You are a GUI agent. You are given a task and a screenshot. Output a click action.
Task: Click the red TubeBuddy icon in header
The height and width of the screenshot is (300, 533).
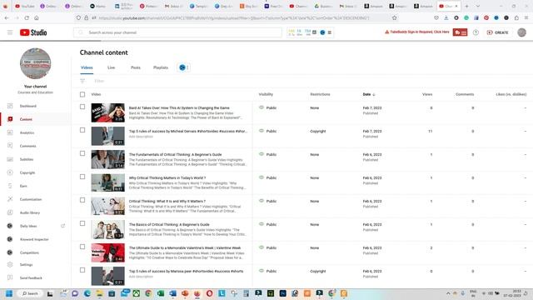coord(460,32)
